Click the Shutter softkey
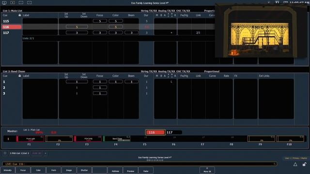The image size is (310, 174). coord(84,171)
